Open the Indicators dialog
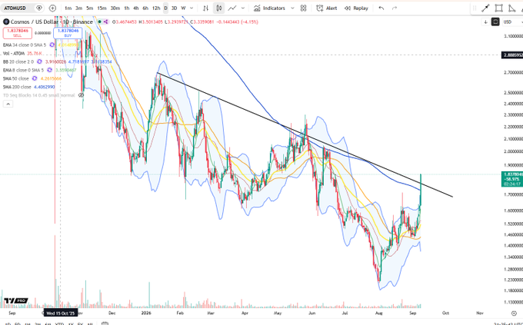The height and width of the screenshot is (325, 523). tap(269, 8)
